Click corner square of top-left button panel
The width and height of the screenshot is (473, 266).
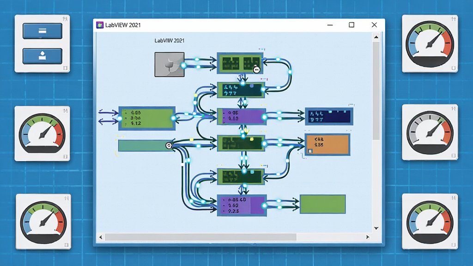click(x=65, y=68)
